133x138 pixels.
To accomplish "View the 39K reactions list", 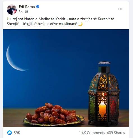I will pos(17,133).
